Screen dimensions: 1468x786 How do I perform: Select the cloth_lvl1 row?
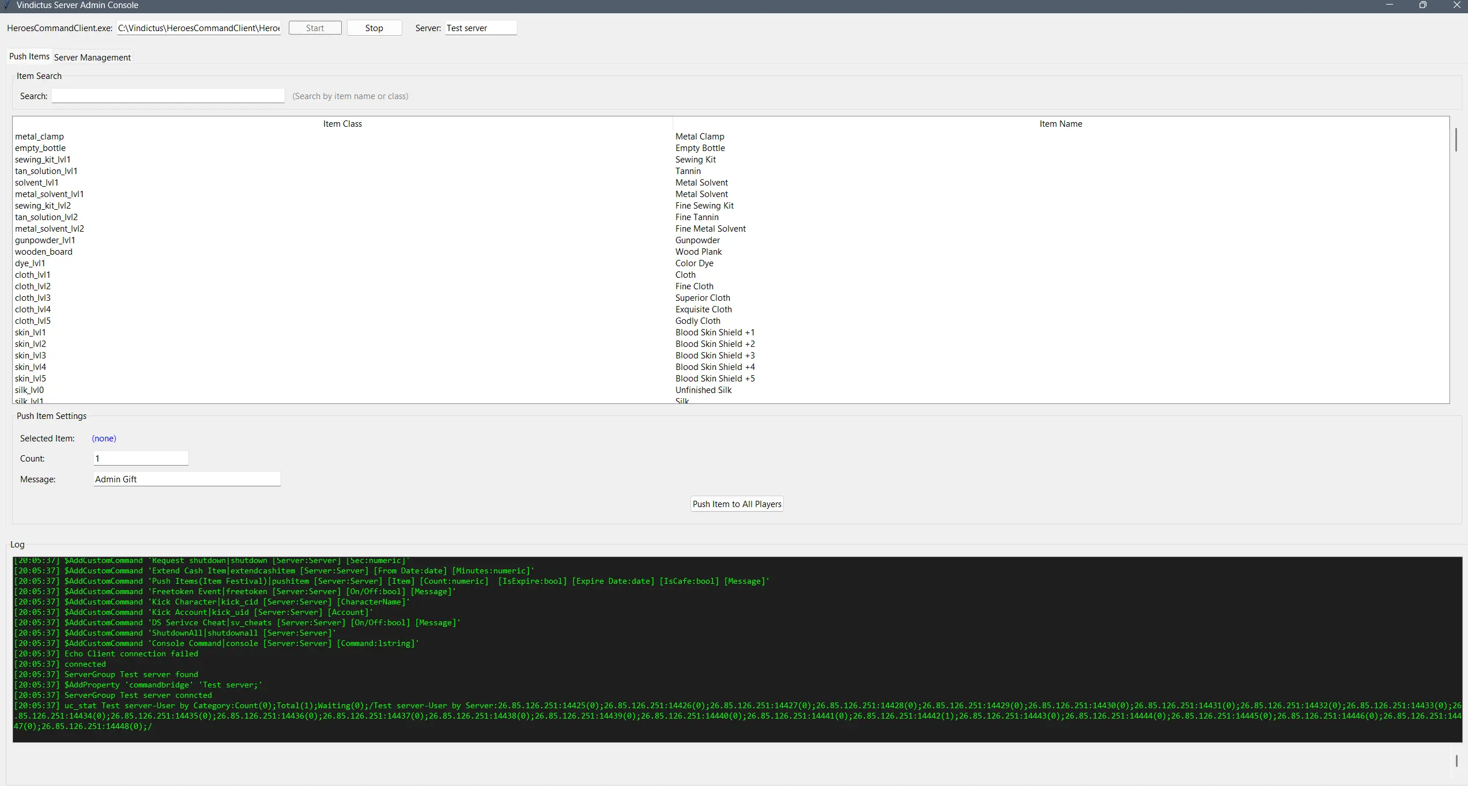pos(731,275)
